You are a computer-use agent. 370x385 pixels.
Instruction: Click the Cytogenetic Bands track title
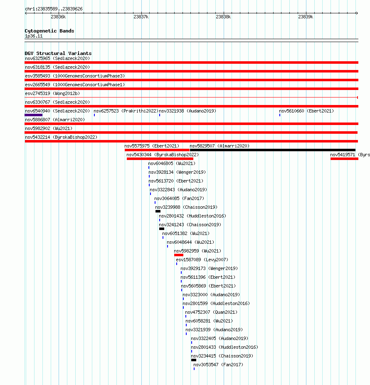49,31
